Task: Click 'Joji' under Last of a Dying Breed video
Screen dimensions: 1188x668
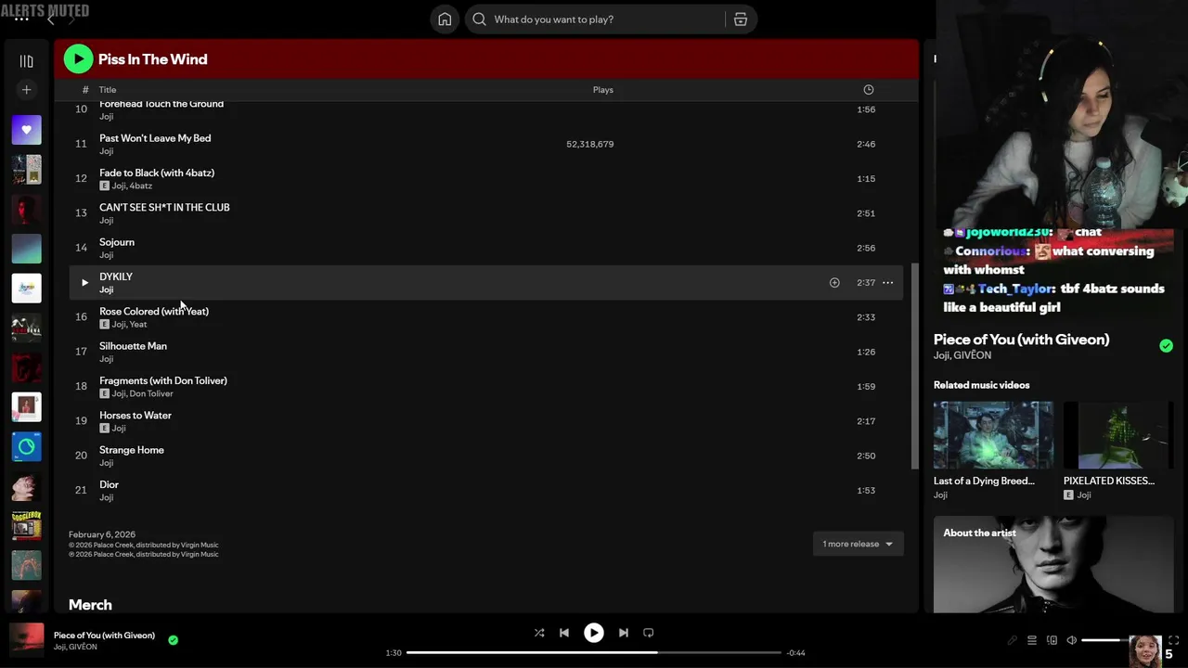Action: coord(940,495)
